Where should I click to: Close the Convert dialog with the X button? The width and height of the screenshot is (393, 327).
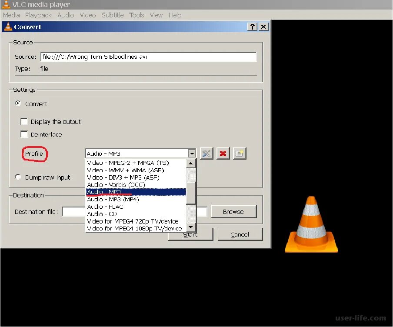(x=263, y=27)
